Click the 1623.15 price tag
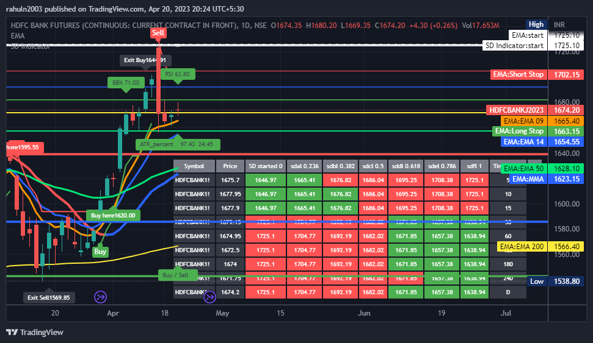The image size is (593, 343). click(x=566, y=179)
